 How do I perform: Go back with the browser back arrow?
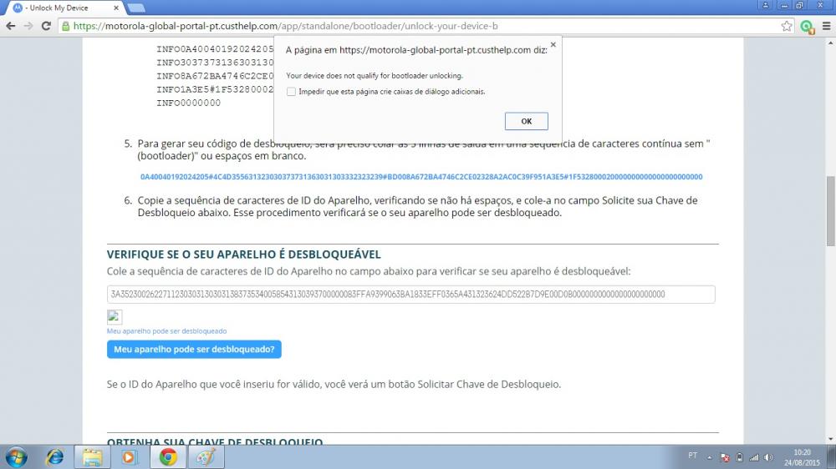pos(11,26)
